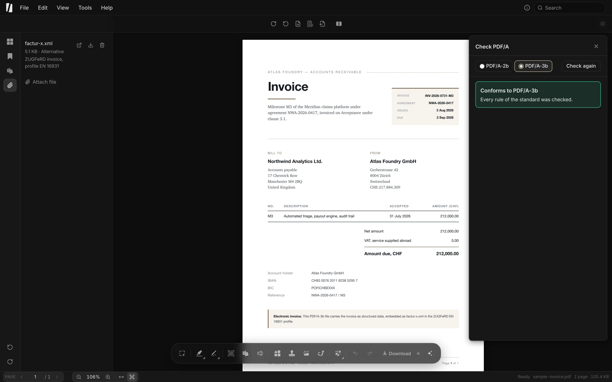Select the text area tool
Screen dimensions: 612x382
pyautogui.click(x=231, y=354)
